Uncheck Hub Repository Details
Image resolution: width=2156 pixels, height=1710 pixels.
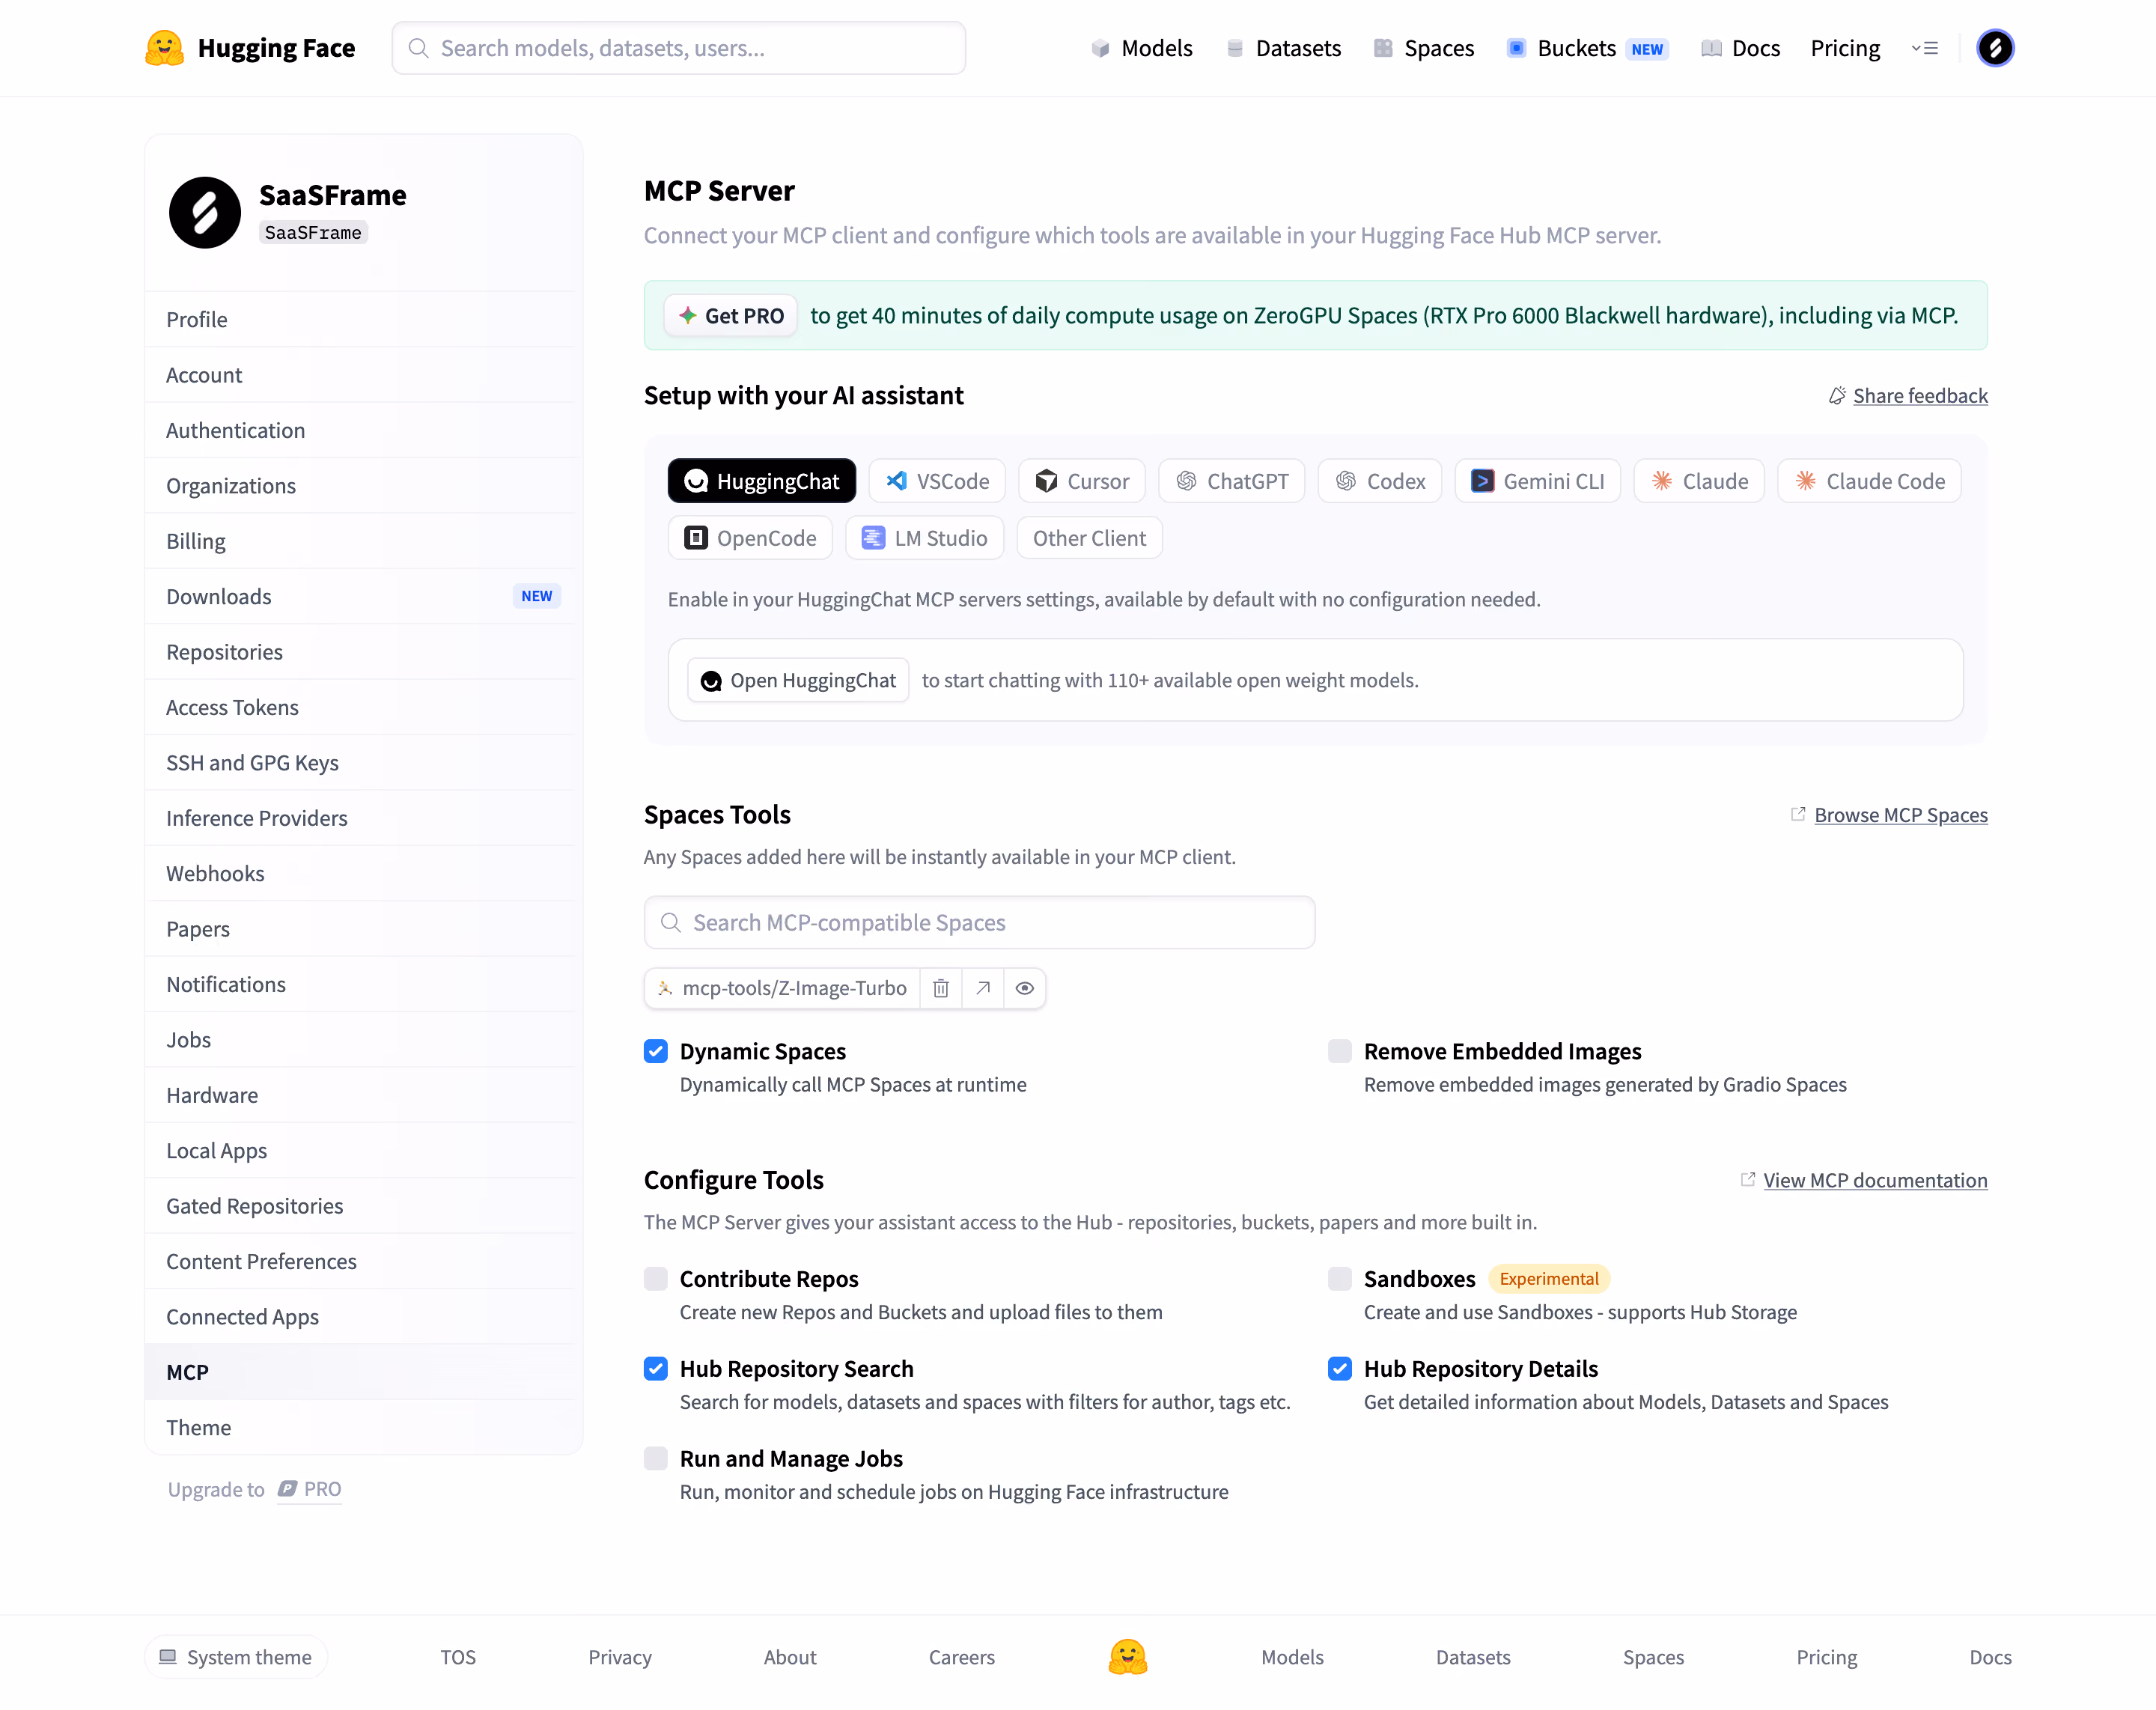coord(1340,1369)
